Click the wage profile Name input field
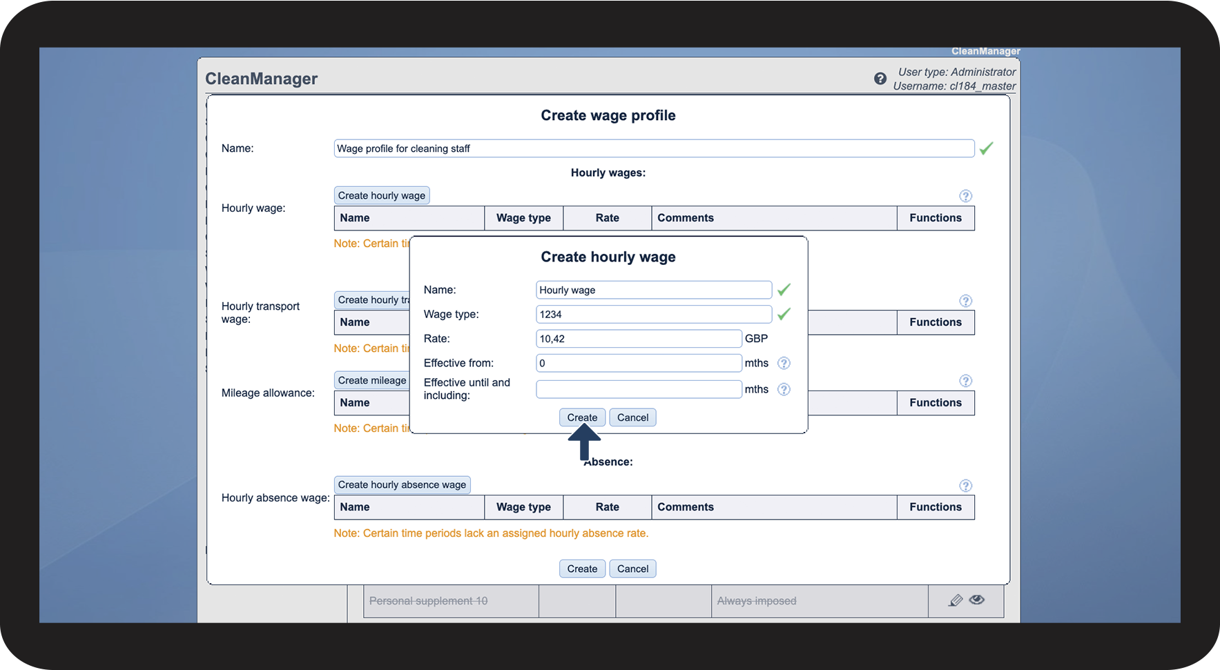Viewport: 1220px width, 670px height. [653, 148]
